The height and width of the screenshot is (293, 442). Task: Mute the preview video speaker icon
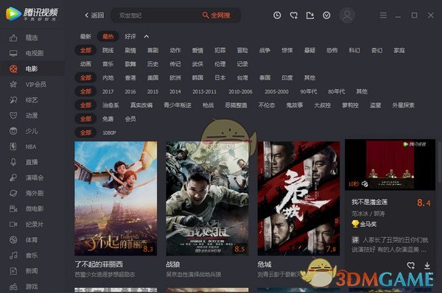tap(365, 184)
